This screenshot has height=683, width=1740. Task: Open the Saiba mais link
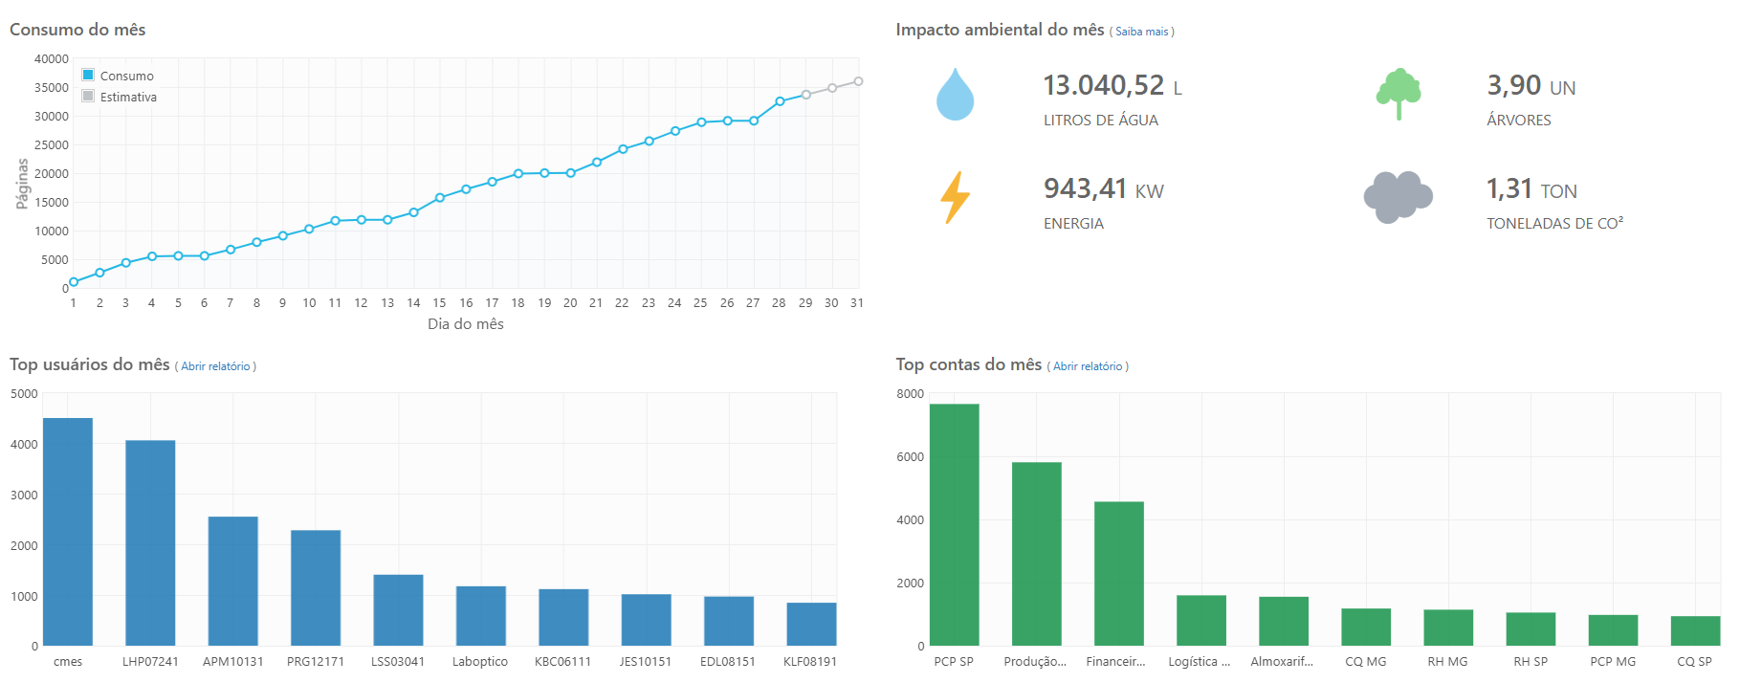1141,32
